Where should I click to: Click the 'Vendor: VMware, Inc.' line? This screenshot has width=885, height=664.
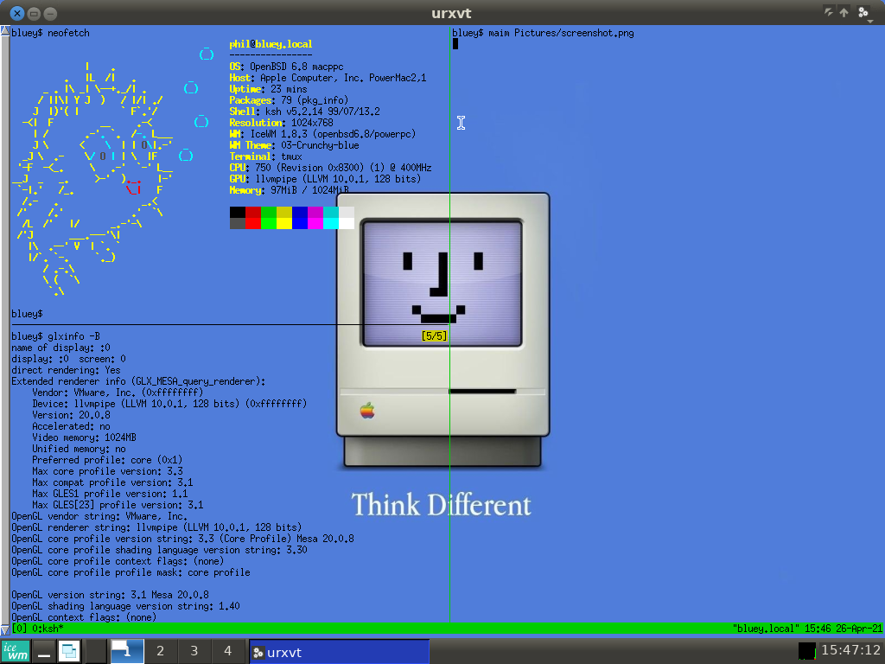(x=118, y=393)
